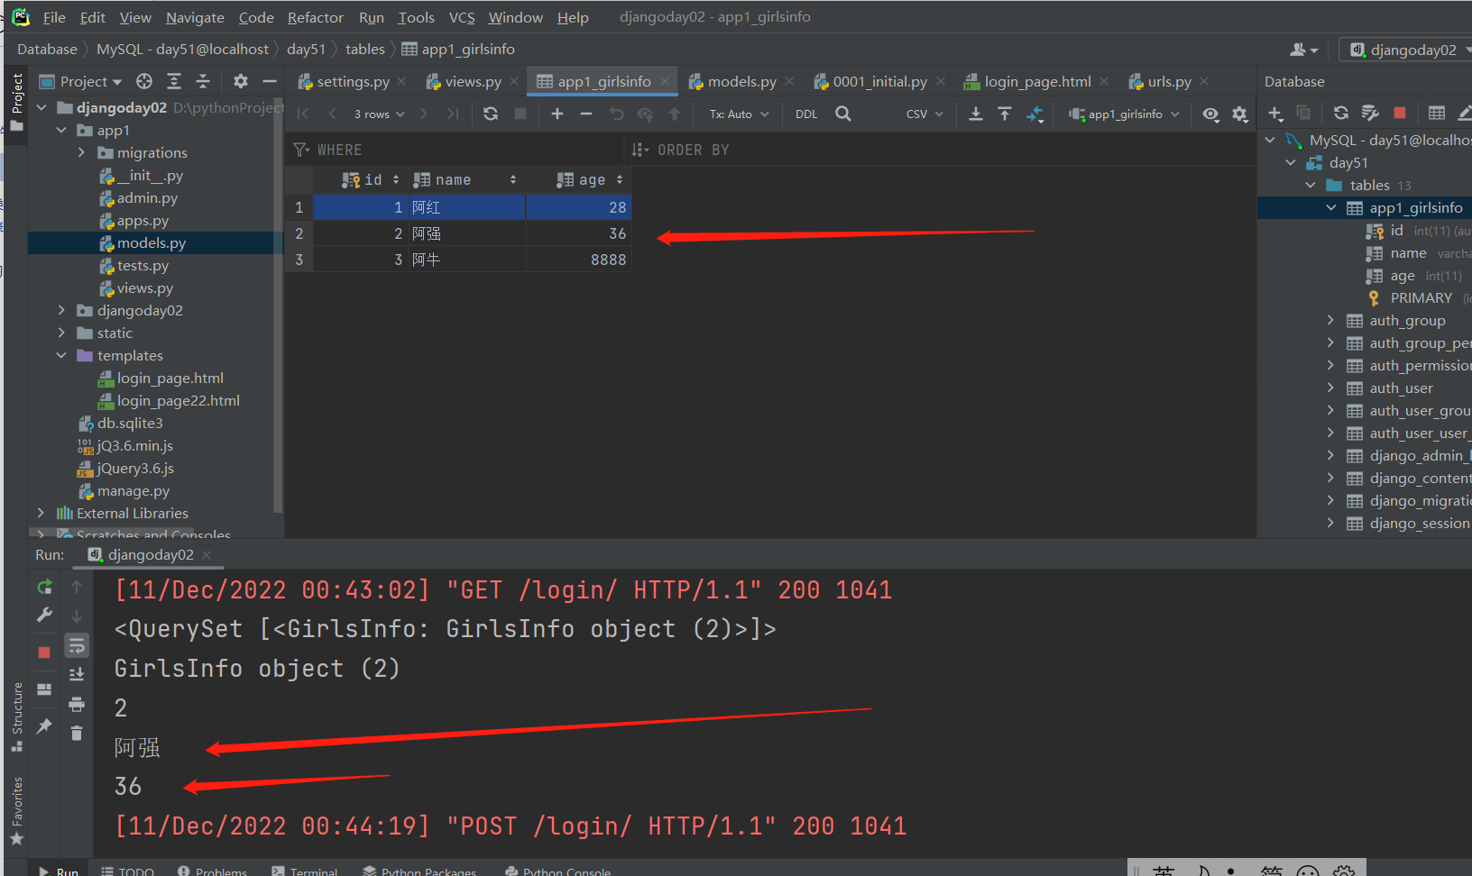The width and height of the screenshot is (1472, 876).
Task: Open data source properties in Database panel
Action: (x=1370, y=113)
